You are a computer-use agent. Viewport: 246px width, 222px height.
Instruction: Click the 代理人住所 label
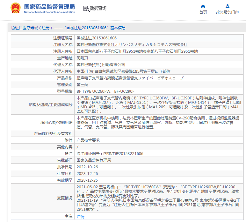(63, 71)
